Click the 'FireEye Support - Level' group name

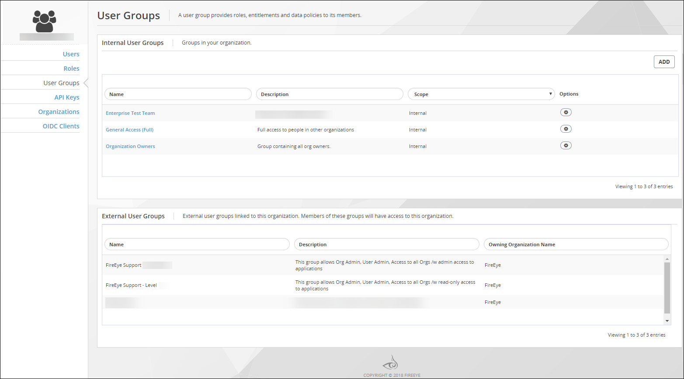[131, 285]
